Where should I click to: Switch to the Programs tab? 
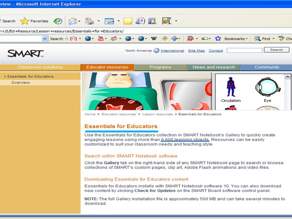click(160, 67)
